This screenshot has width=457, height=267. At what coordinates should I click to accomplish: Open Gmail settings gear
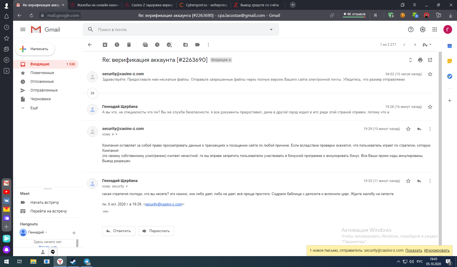[x=423, y=29]
